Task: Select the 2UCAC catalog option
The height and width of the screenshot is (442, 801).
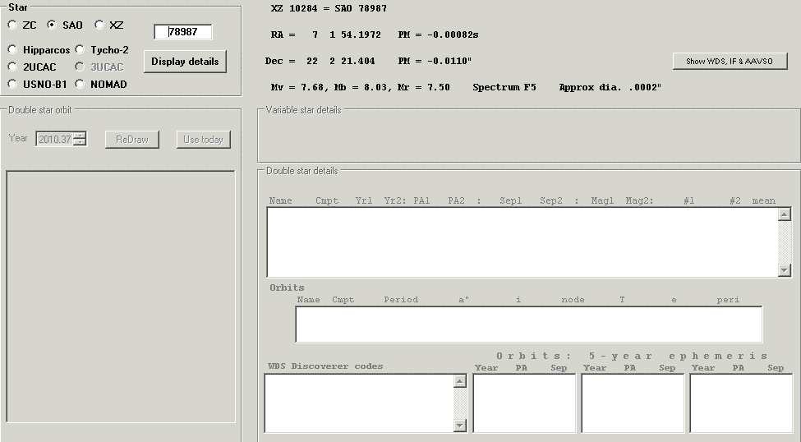Action: click(13, 67)
